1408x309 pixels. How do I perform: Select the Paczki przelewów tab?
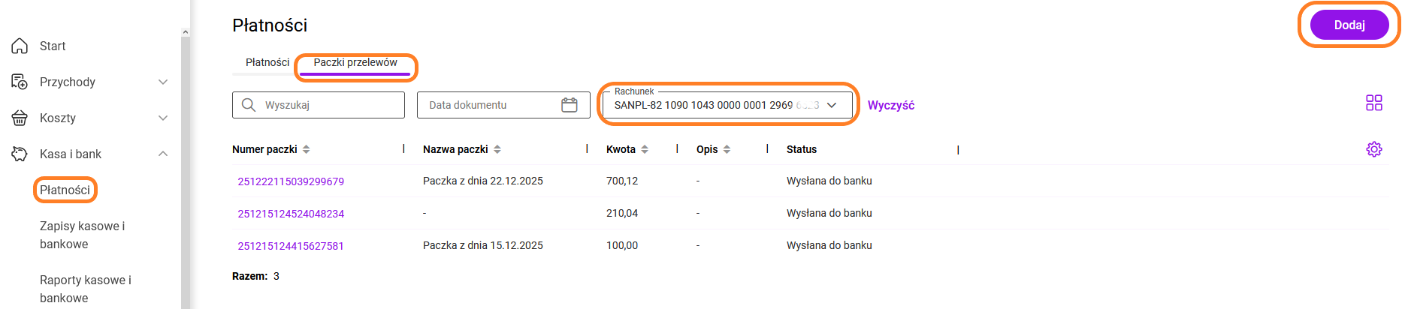tap(355, 62)
